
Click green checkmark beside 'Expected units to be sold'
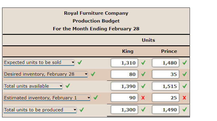(80, 62)
